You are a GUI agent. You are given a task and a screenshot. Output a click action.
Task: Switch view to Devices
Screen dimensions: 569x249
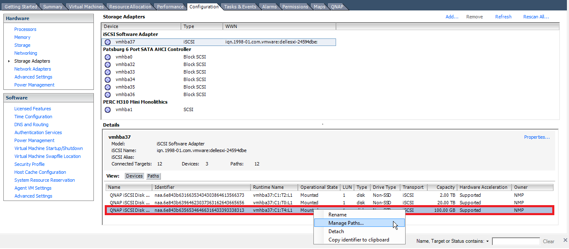click(134, 176)
